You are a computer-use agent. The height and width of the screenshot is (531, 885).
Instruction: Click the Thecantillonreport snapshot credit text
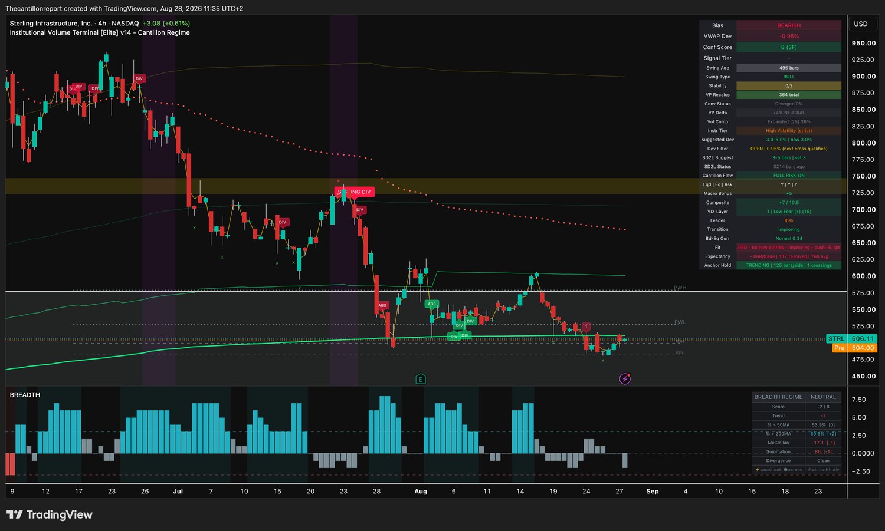[x=124, y=8]
